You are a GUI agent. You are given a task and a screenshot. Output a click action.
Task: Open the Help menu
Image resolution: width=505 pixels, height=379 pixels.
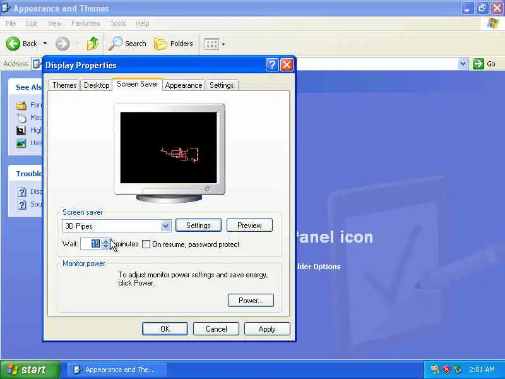[x=143, y=23]
